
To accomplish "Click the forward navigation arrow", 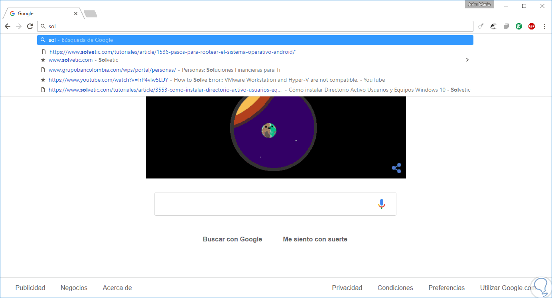I will click(19, 26).
